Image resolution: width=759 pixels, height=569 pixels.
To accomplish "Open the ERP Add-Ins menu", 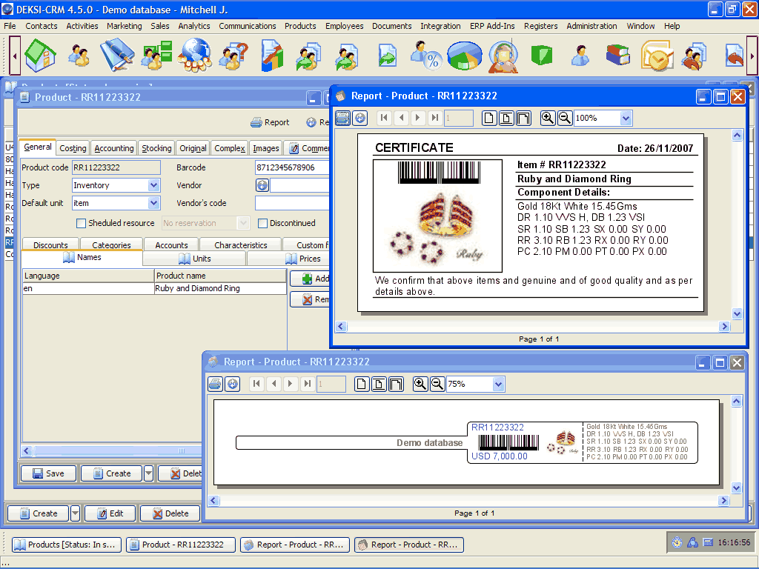I will [492, 26].
